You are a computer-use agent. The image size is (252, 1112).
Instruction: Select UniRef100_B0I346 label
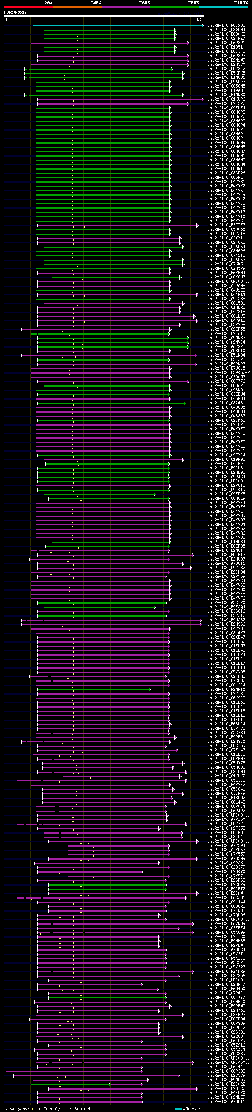pos(226,51)
